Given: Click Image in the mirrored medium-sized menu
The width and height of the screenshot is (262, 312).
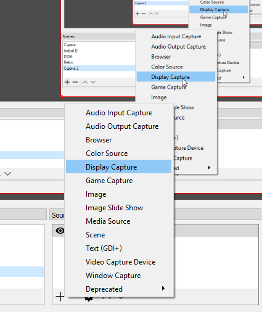Looking at the screenshot, I should [x=176, y=97].
